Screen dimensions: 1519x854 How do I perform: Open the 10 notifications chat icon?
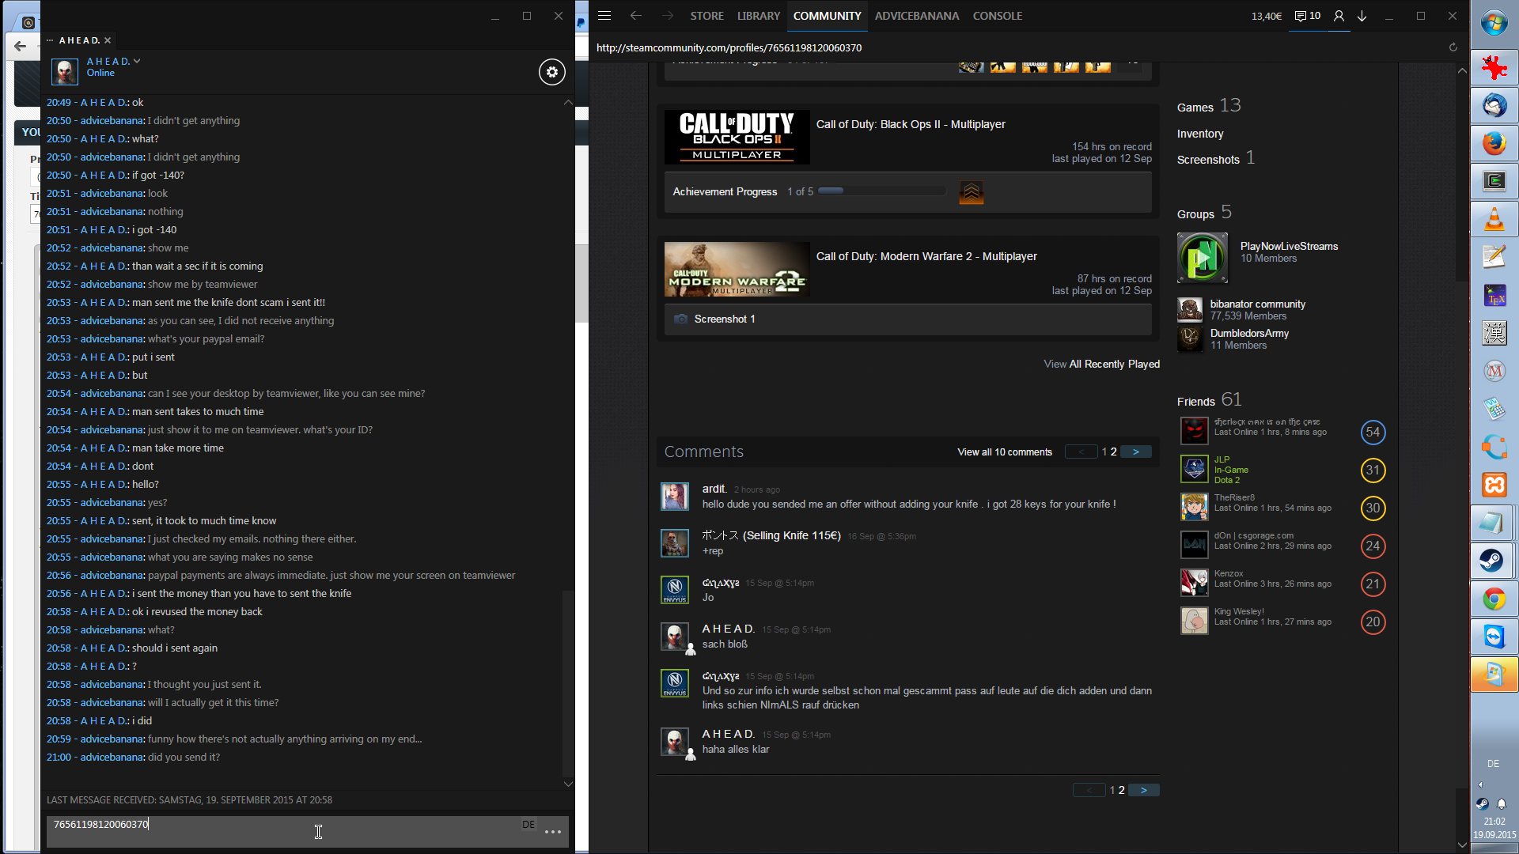(1307, 16)
